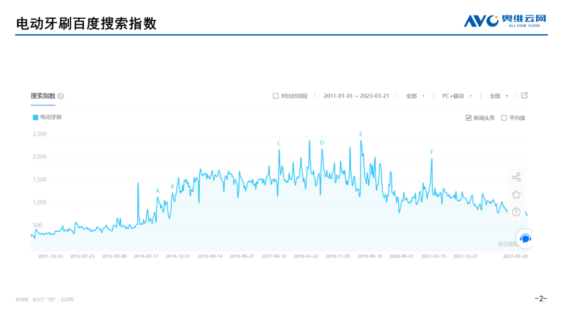The width and height of the screenshot is (562, 316).
Task: Open the export/share icon at top right
Action: [x=524, y=96]
